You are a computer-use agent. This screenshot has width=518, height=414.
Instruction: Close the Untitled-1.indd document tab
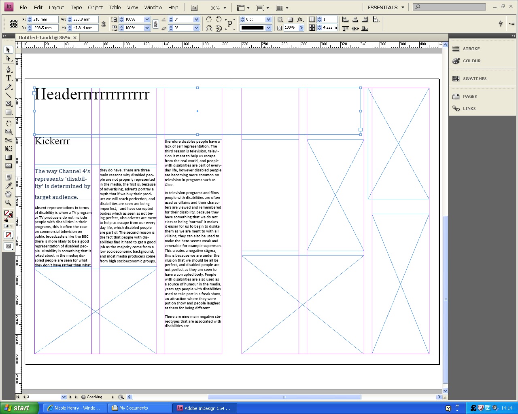(75, 38)
